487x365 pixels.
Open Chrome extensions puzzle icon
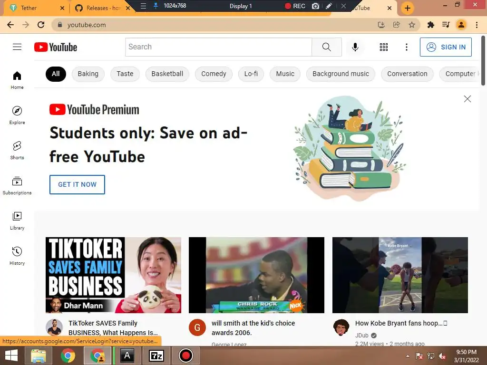coord(430,25)
